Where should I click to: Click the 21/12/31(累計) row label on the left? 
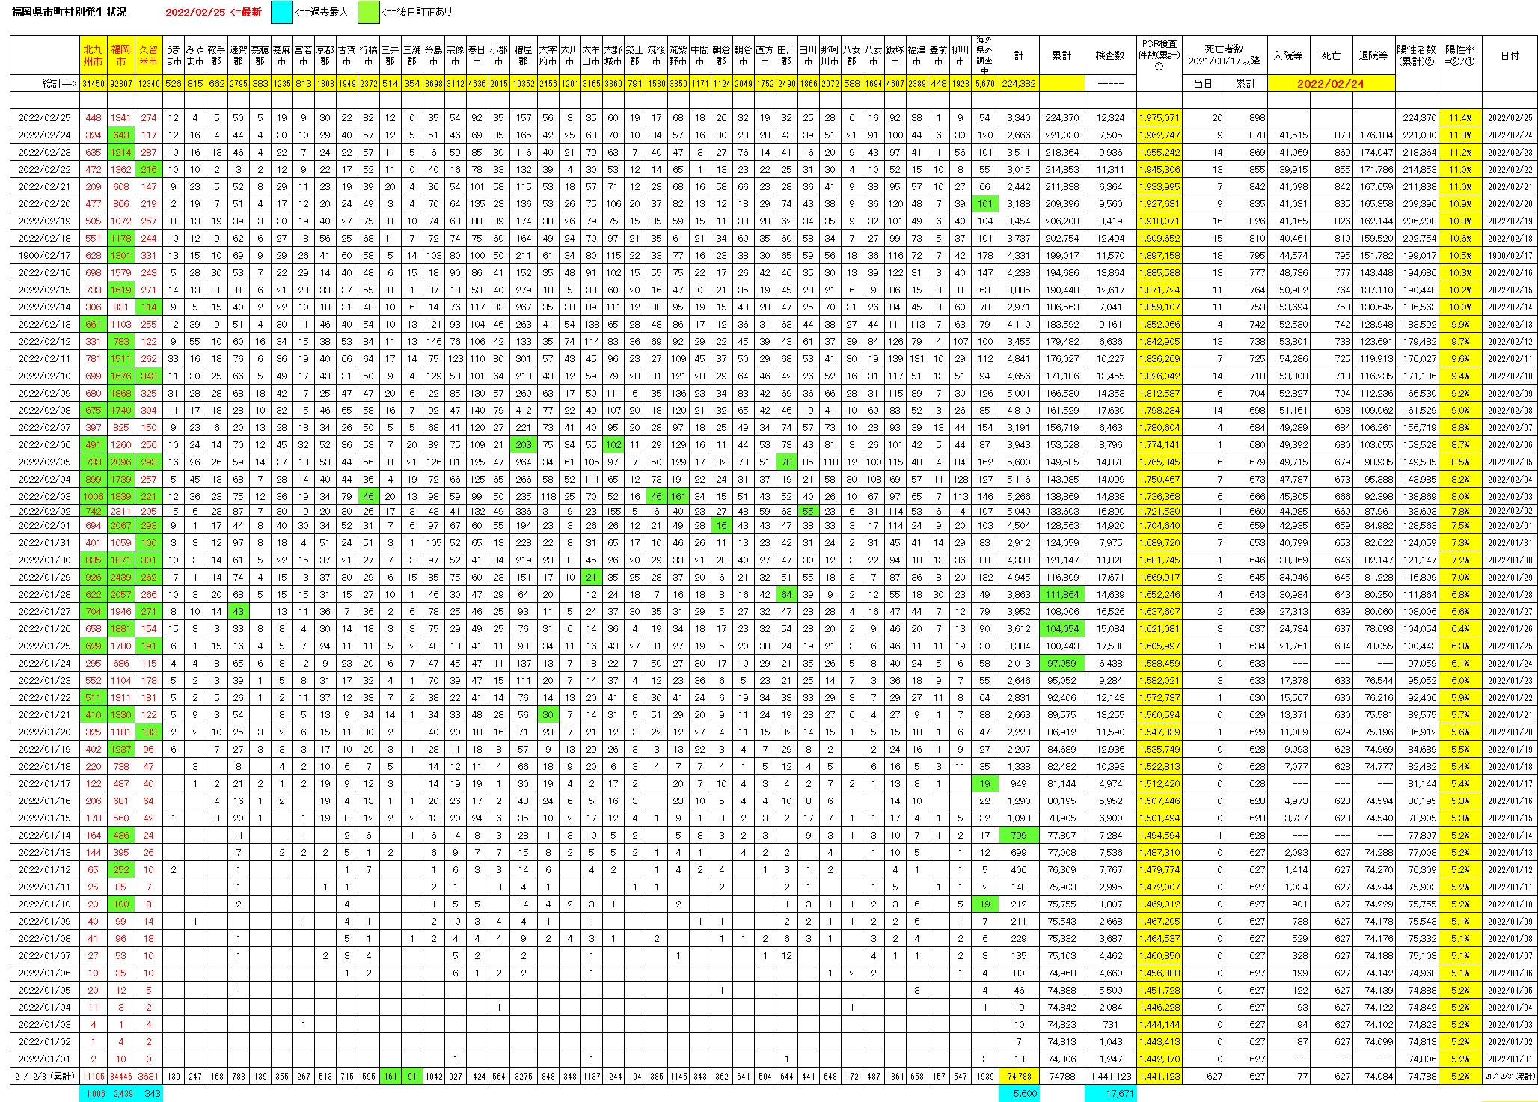click(44, 1076)
